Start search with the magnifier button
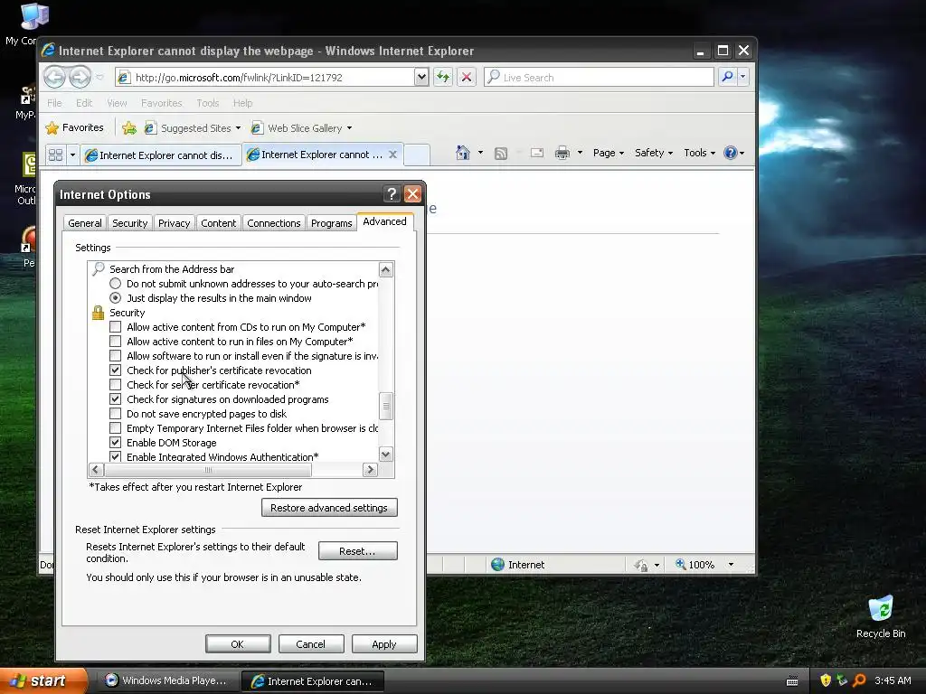Screen dimensions: 926x694 click(x=728, y=77)
